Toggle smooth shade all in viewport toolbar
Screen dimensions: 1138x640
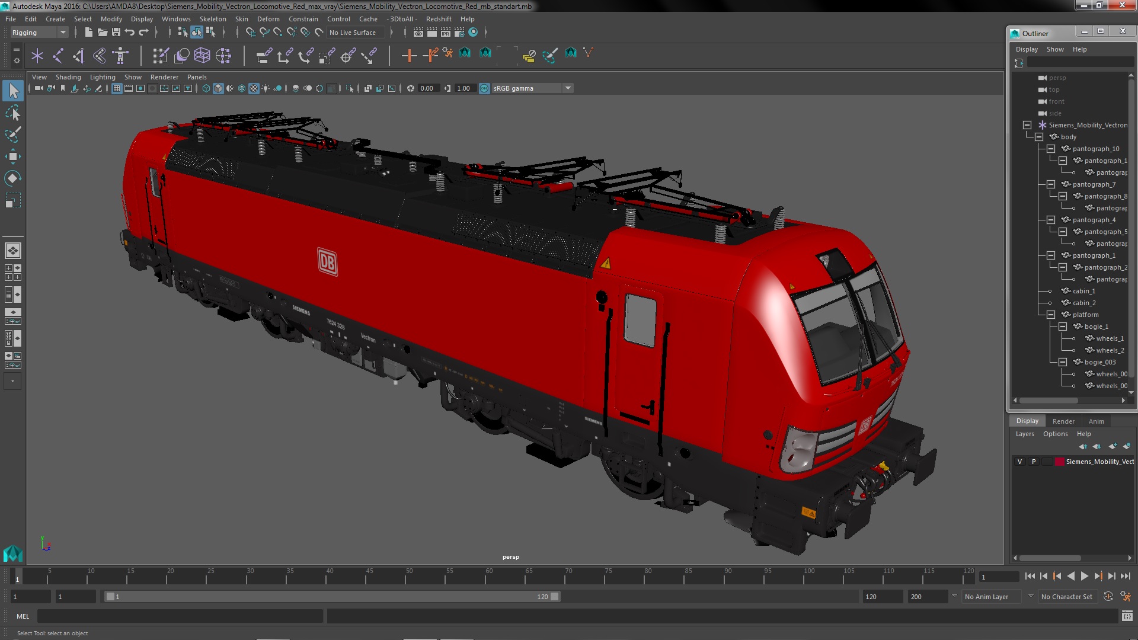(x=218, y=88)
